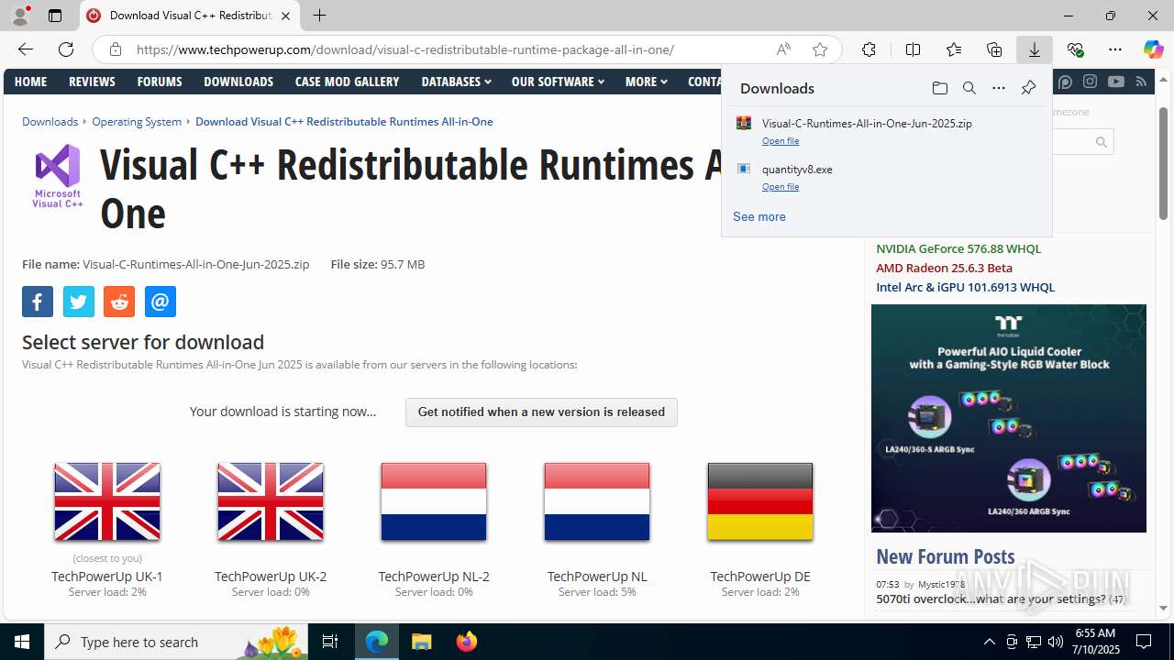Close the Download Visual C++ tab
1174x660 pixels.
click(286, 16)
